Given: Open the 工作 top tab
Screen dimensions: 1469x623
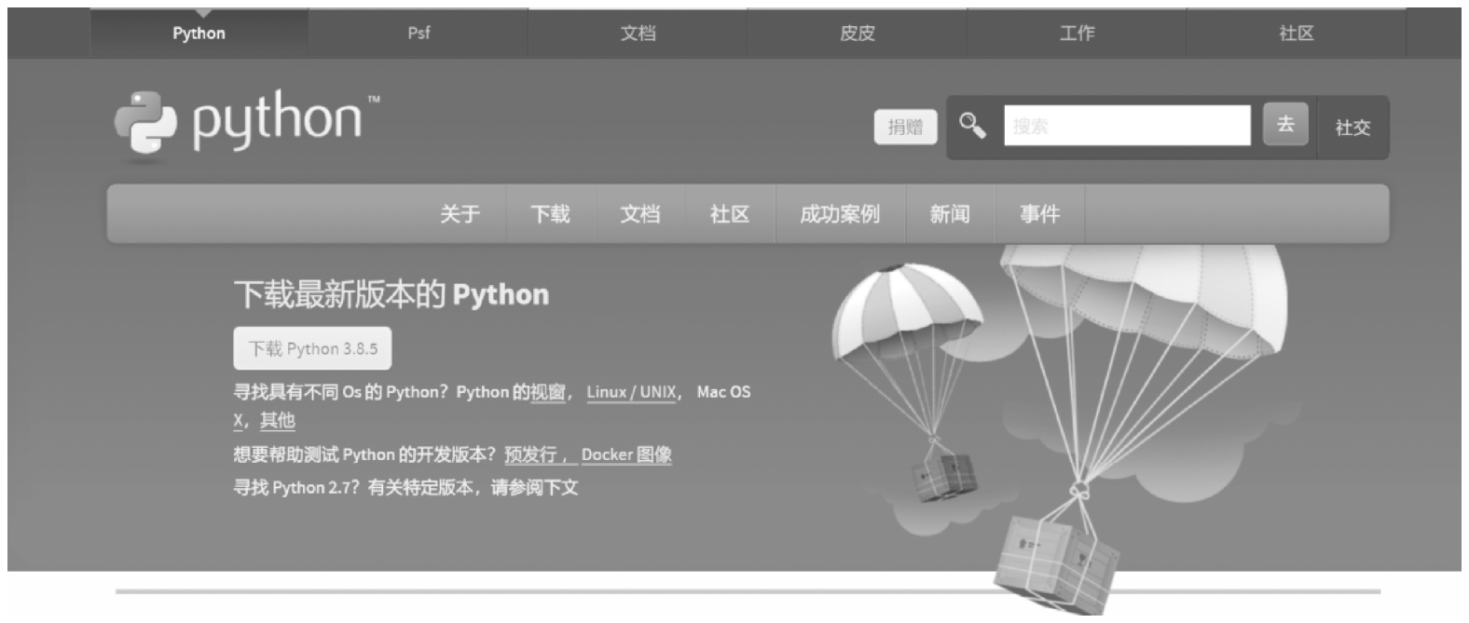Looking at the screenshot, I should coord(1077,34).
